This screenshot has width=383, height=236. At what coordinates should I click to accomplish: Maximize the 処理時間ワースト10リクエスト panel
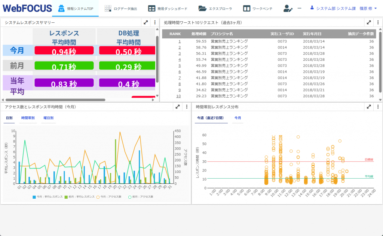(x=369, y=23)
